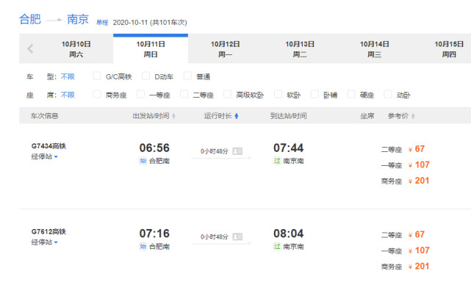The image size is (471, 282).
Task: Click the 到达站/时间 column header
Action: [288, 116]
